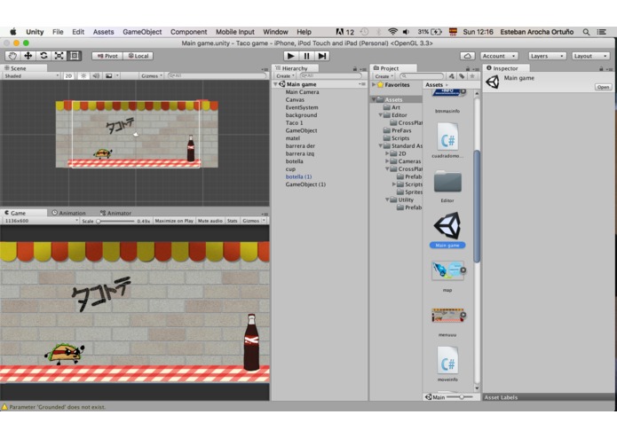Open the Cloud services icon
This screenshot has width=617, height=438.
(x=468, y=56)
